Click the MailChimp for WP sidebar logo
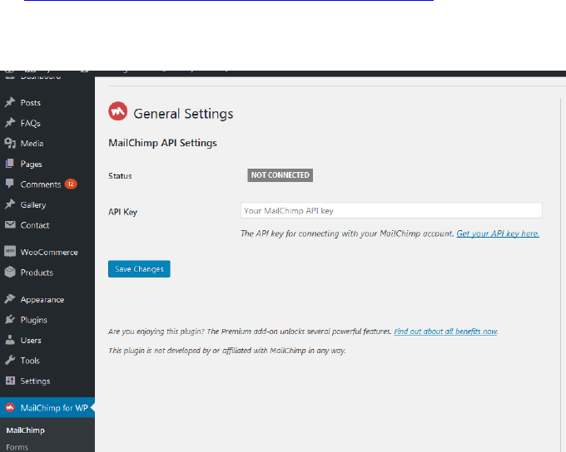The width and height of the screenshot is (566, 452). point(10,408)
